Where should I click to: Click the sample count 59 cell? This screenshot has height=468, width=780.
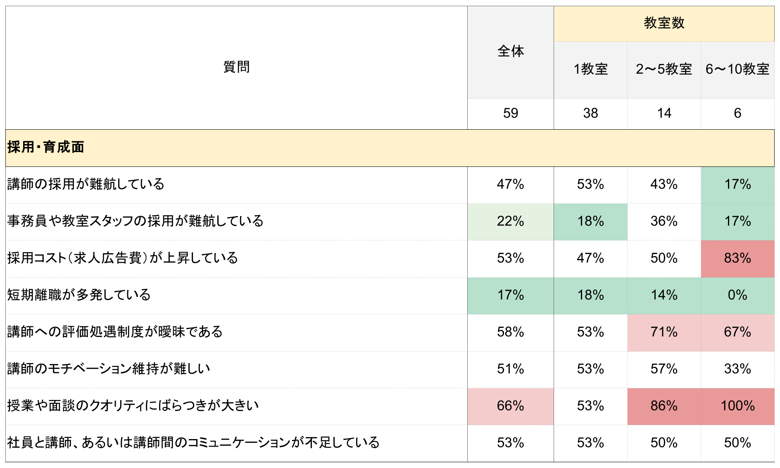pyautogui.click(x=510, y=113)
